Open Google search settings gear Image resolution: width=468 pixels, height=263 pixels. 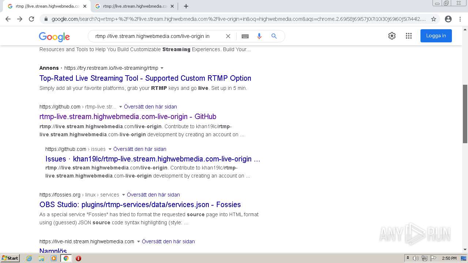click(x=392, y=36)
